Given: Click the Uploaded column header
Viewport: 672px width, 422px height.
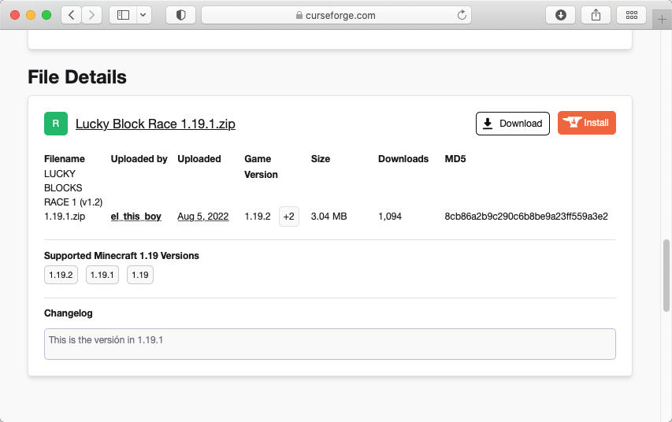Looking at the screenshot, I should click(x=199, y=159).
